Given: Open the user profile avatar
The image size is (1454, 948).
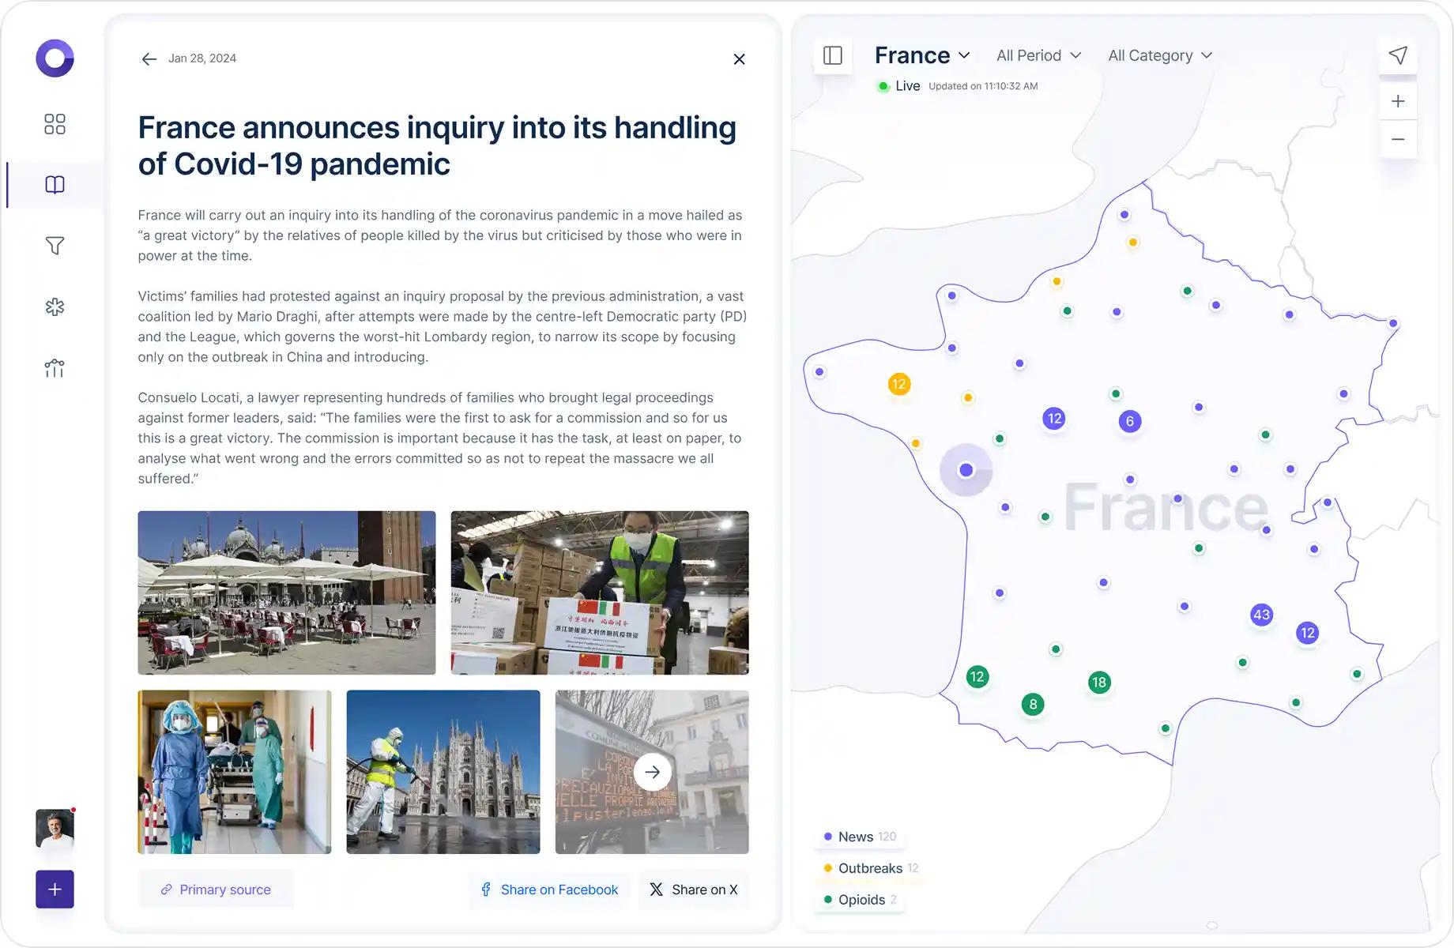Looking at the screenshot, I should coord(55,829).
